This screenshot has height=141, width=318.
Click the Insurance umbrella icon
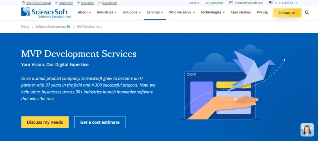pyautogui.click(x=78, y=3)
